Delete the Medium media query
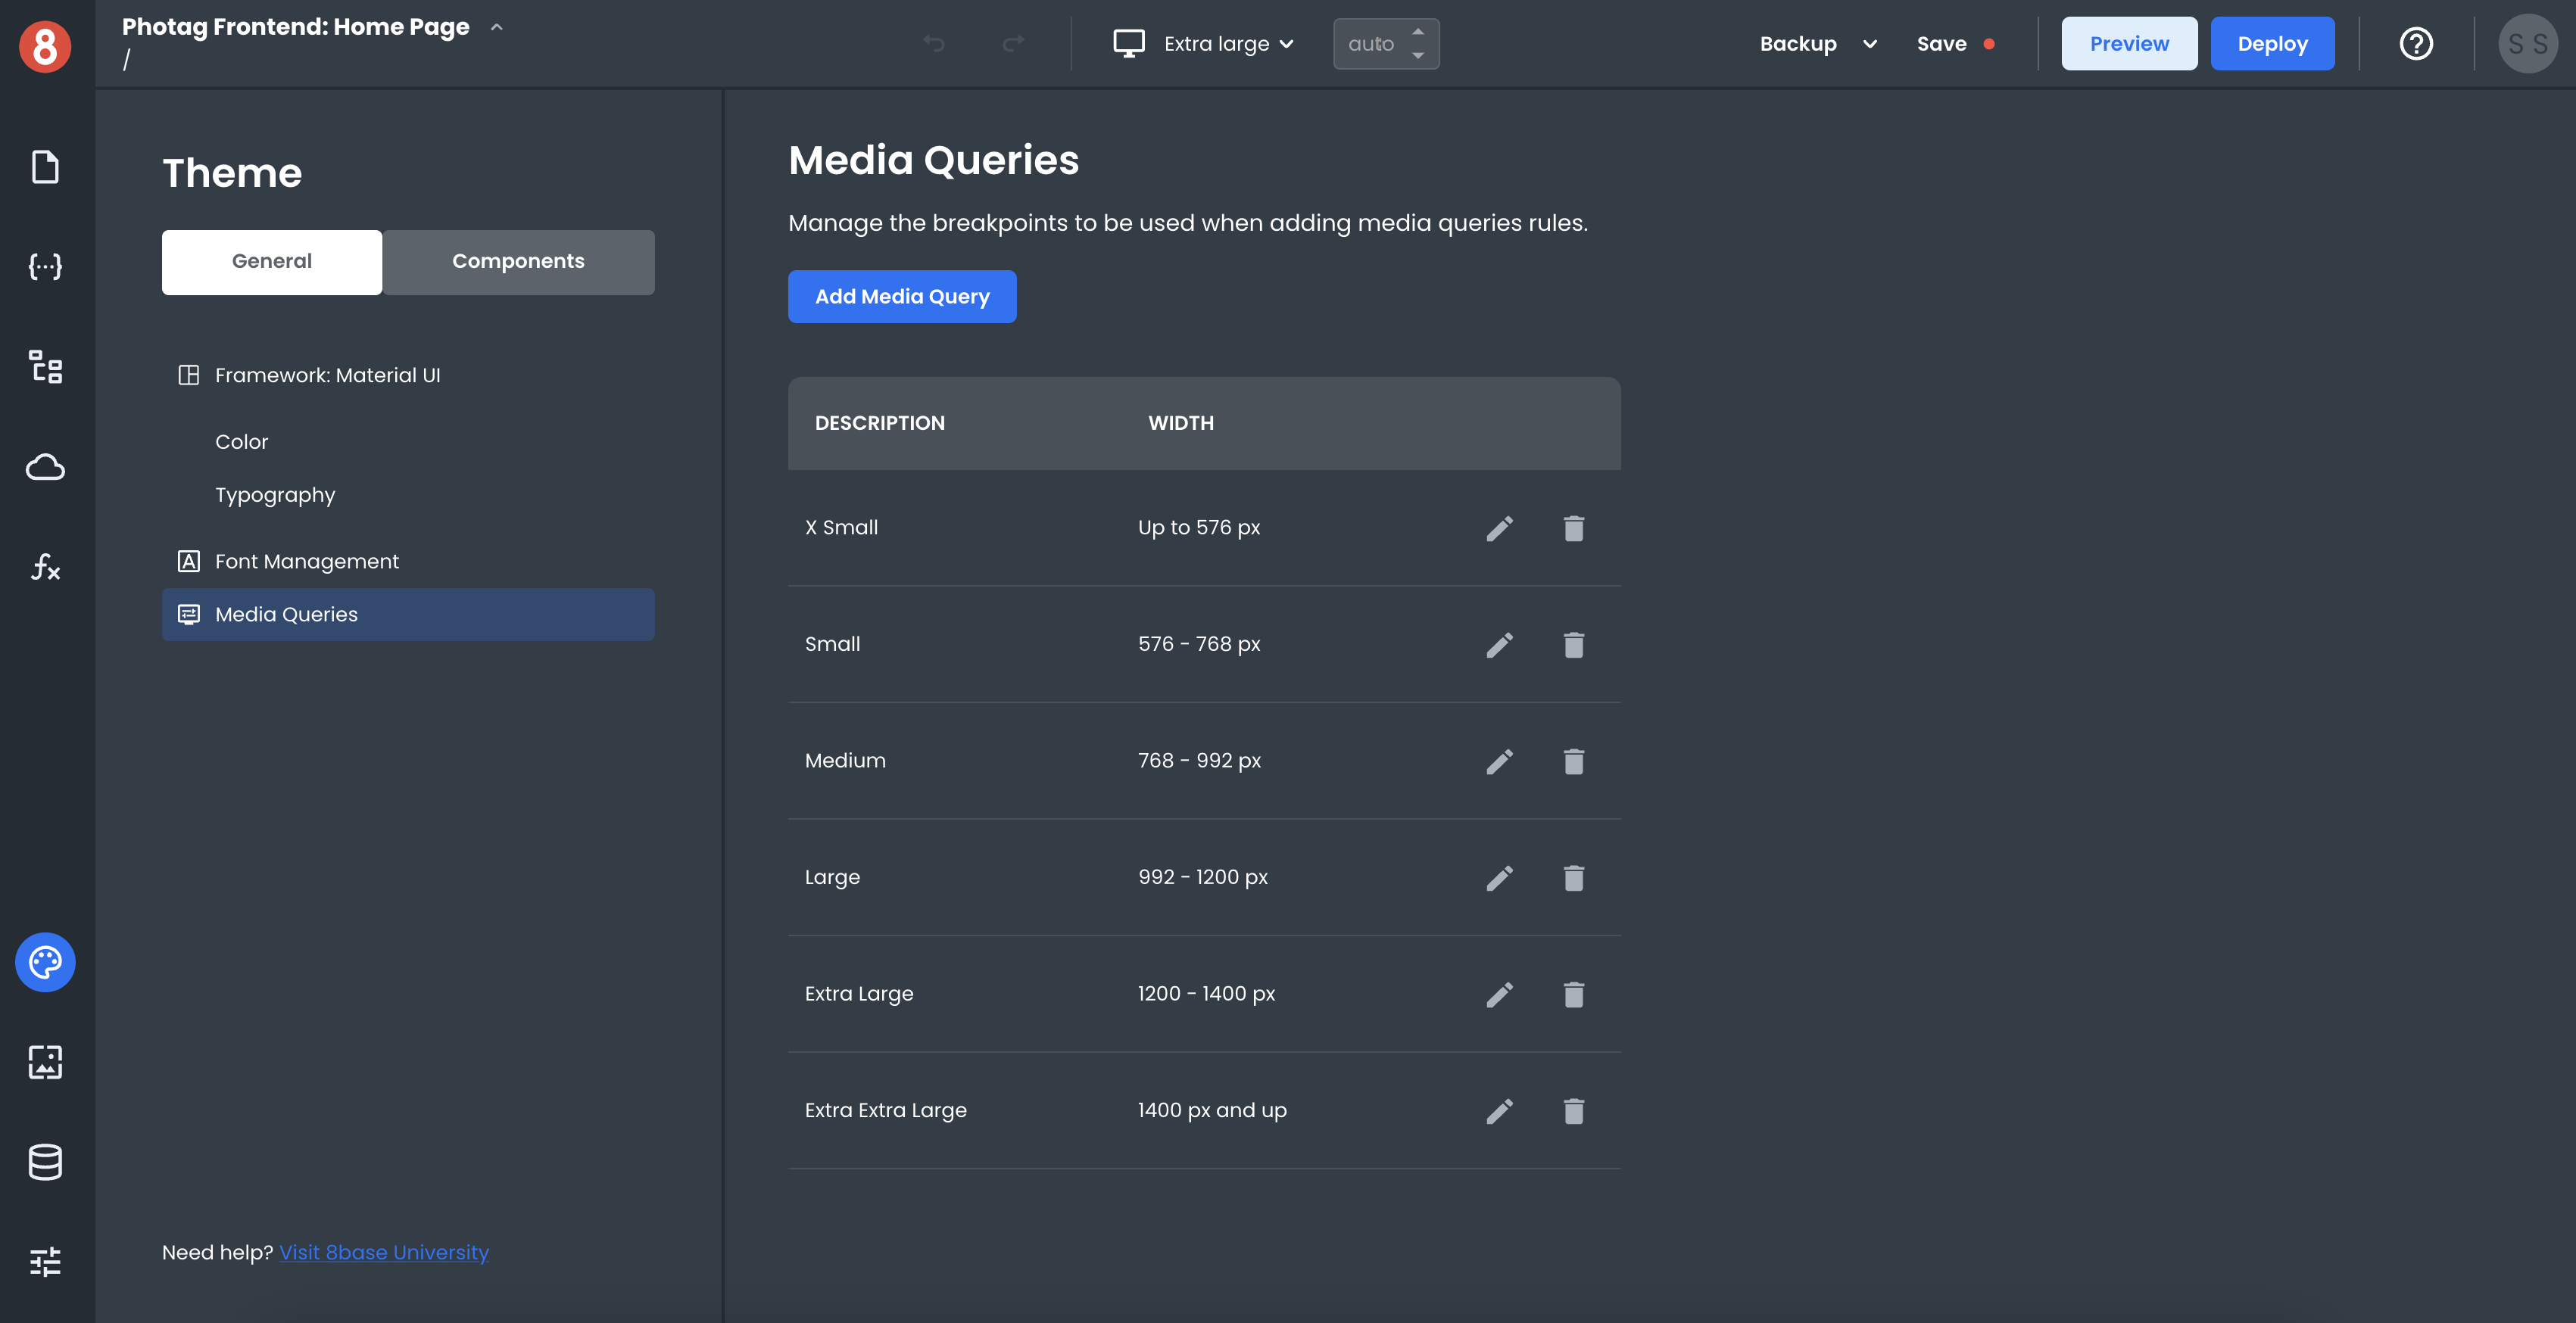The height and width of the screenshot is (1323, 2576). pos(1573,761)
